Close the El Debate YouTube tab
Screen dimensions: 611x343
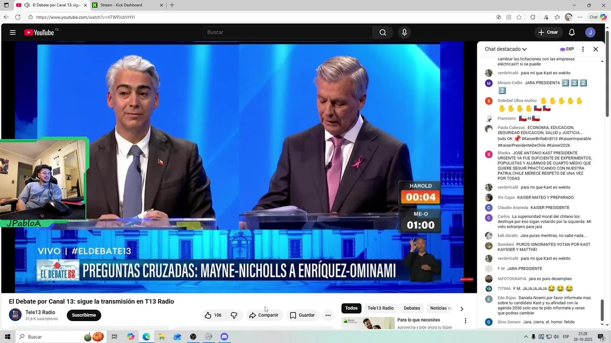click(x=85, y=5)
